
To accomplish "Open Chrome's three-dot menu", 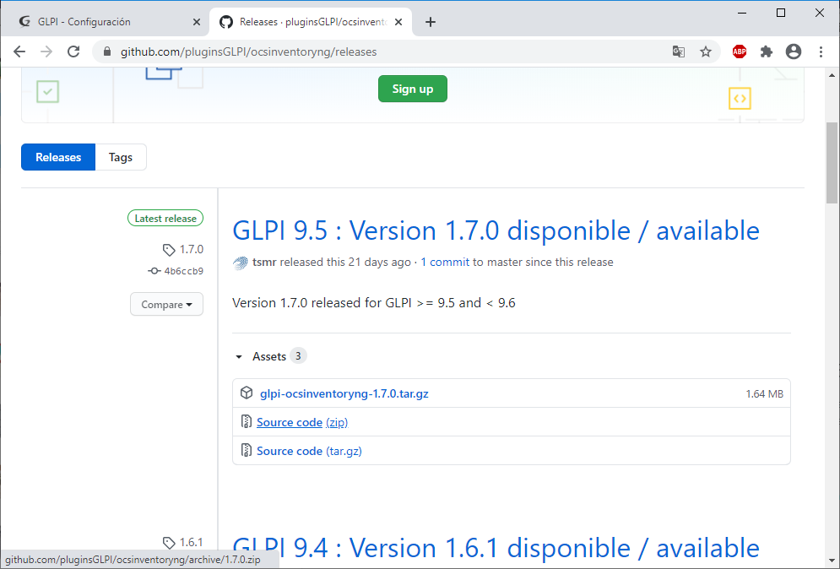I will point(821,51).
